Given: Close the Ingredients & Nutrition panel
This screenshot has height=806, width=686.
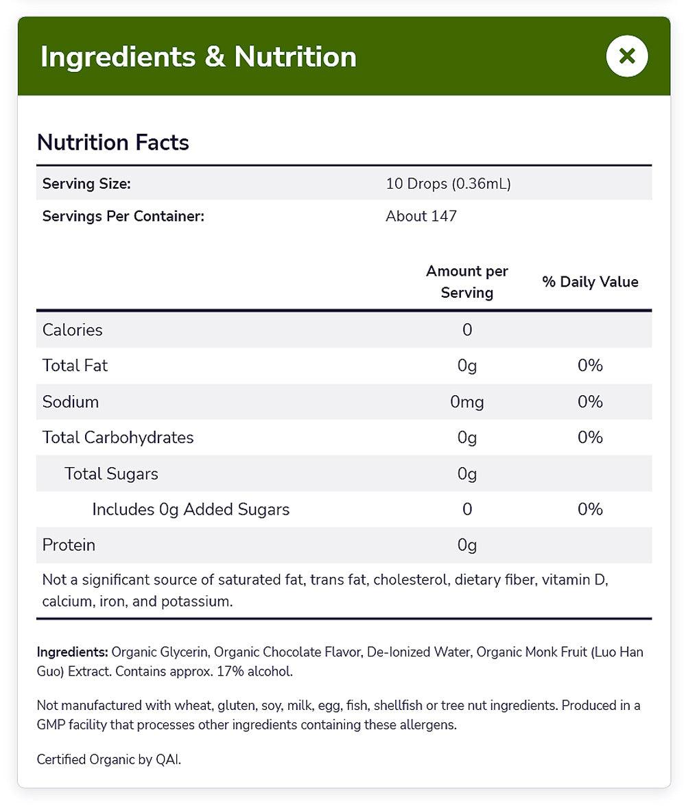Looking at the screenshot, I should click(x=627, y=56).
